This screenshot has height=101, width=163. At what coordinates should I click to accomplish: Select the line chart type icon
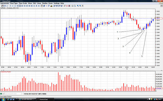pos(7,6)
